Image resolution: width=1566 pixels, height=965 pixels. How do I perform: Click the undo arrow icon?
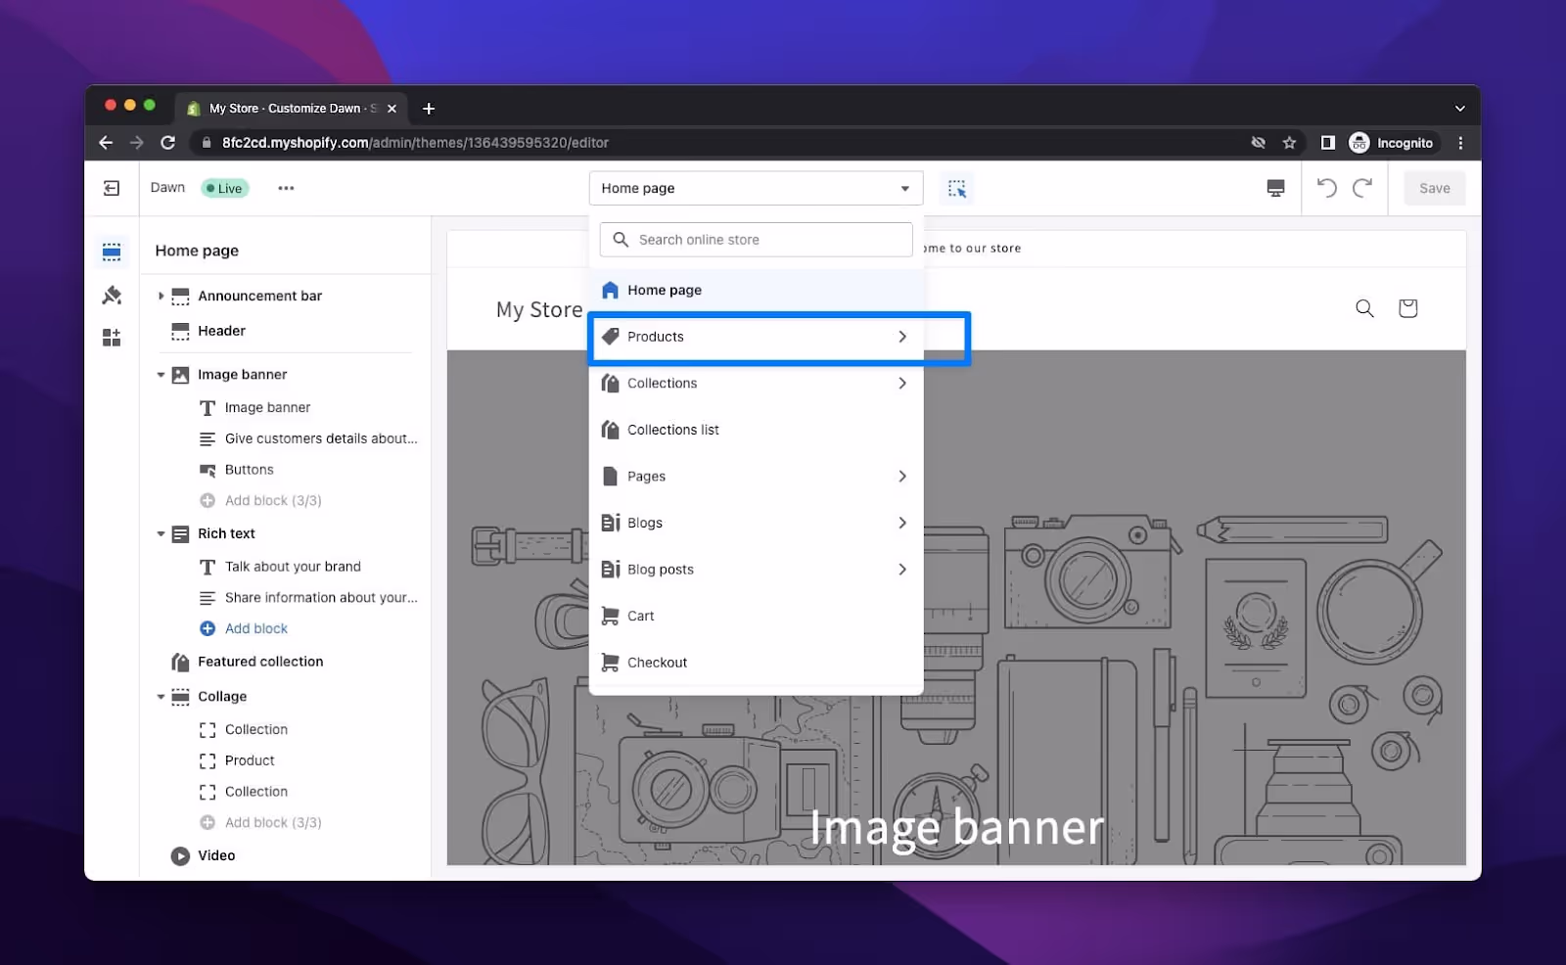(x=1326, y=188)
